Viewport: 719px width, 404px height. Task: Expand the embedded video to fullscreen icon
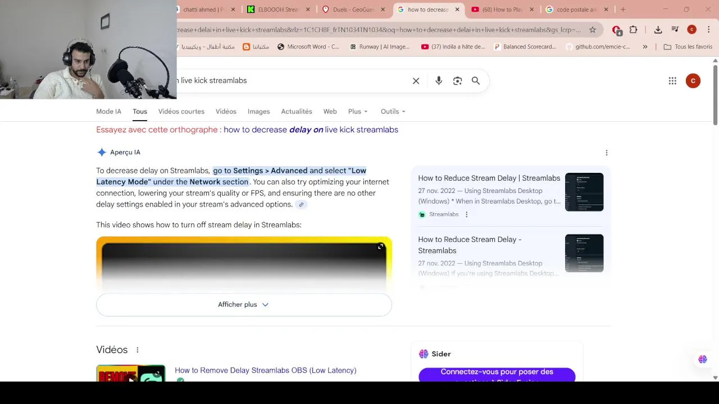pos(380,247)
